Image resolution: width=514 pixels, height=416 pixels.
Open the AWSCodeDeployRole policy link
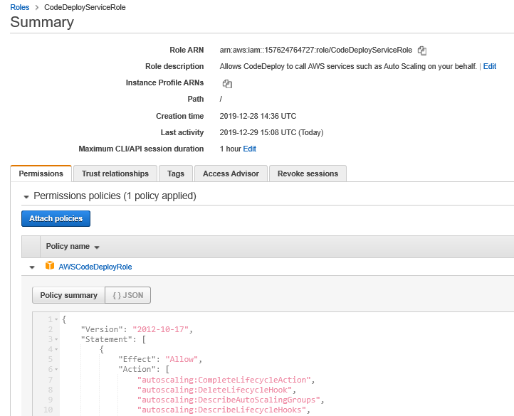point(95,267)
